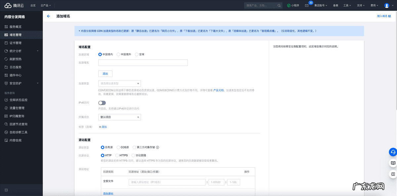Click the 加速域名 input field
Image resolution: width=397 pixels, height=196 pixels.
[143, 63]
